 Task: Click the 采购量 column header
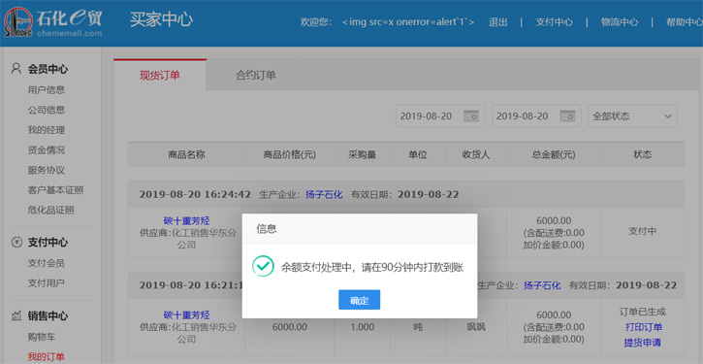pyautogui.click(x=363, y=155)
